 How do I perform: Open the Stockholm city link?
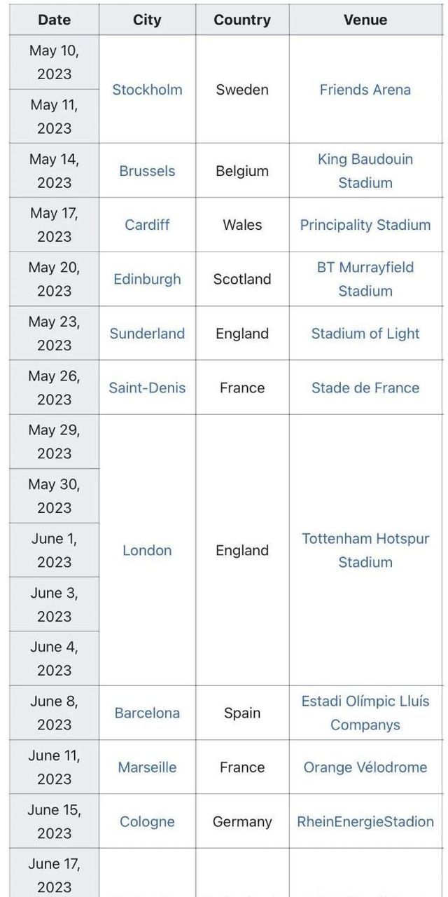coord(147,90)
